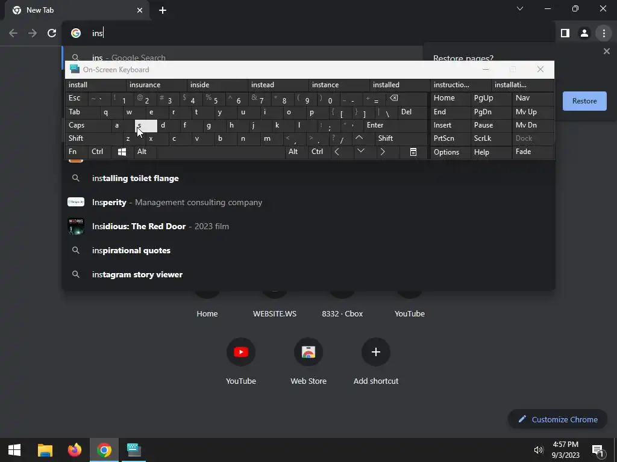Toggle the ScrLk key
The image size is (617, 462).
click(x=492, y=139)
